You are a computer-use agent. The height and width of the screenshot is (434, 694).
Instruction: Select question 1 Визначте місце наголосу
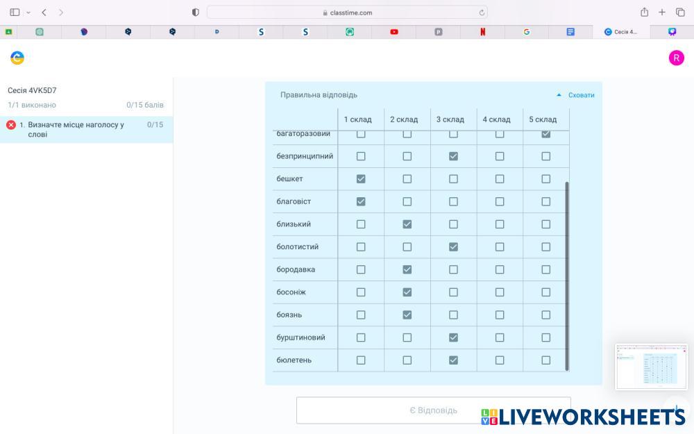click(76, 129)
